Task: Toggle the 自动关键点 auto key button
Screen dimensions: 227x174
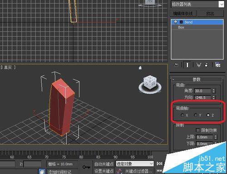Action: [104, 164]
